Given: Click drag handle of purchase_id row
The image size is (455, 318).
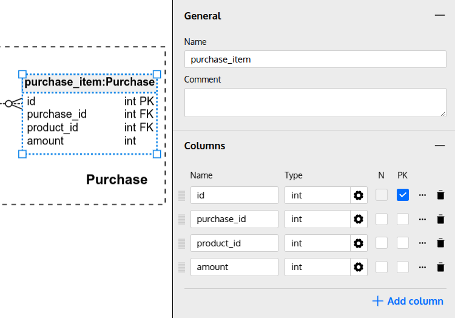Looking at the screenshot, I should click(x=181, y=219).
